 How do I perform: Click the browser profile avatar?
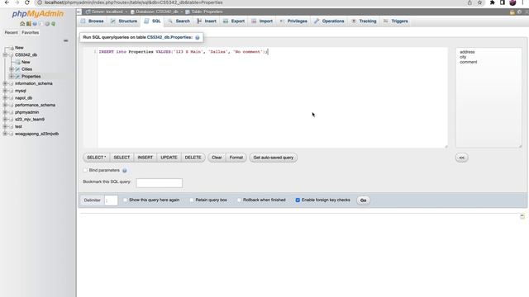click(x=512, y=2)
